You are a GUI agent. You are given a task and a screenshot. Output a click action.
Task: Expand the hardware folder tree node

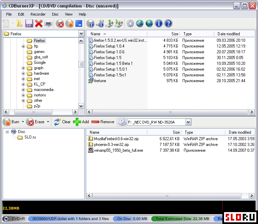[23, 73]
